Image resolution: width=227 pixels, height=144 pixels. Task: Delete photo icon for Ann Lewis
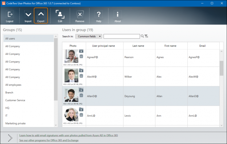tap(81, 115)
